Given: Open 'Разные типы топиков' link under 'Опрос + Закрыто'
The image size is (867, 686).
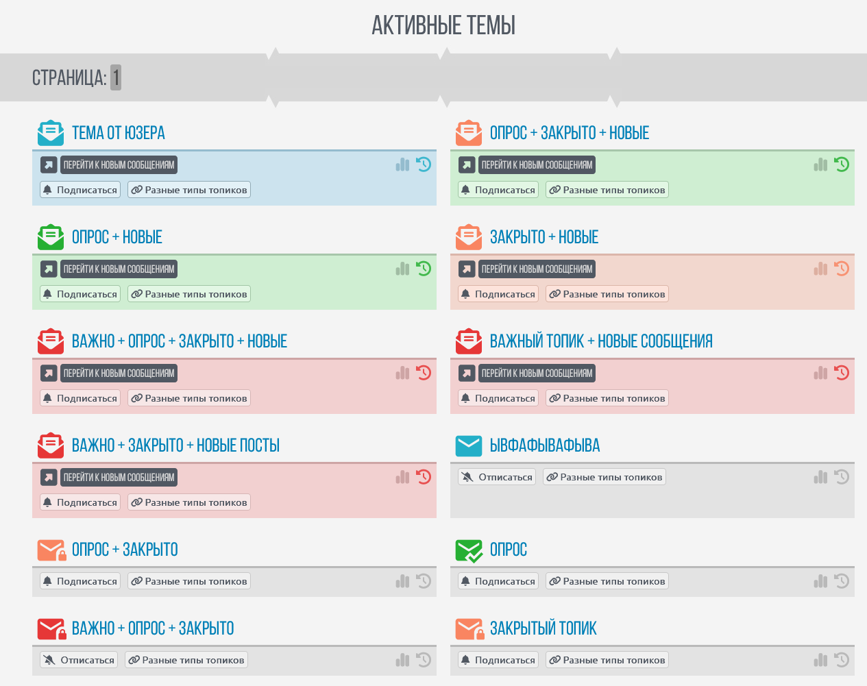Looking at the screenshot, I should pyautogui.click(x=188, y=581).
